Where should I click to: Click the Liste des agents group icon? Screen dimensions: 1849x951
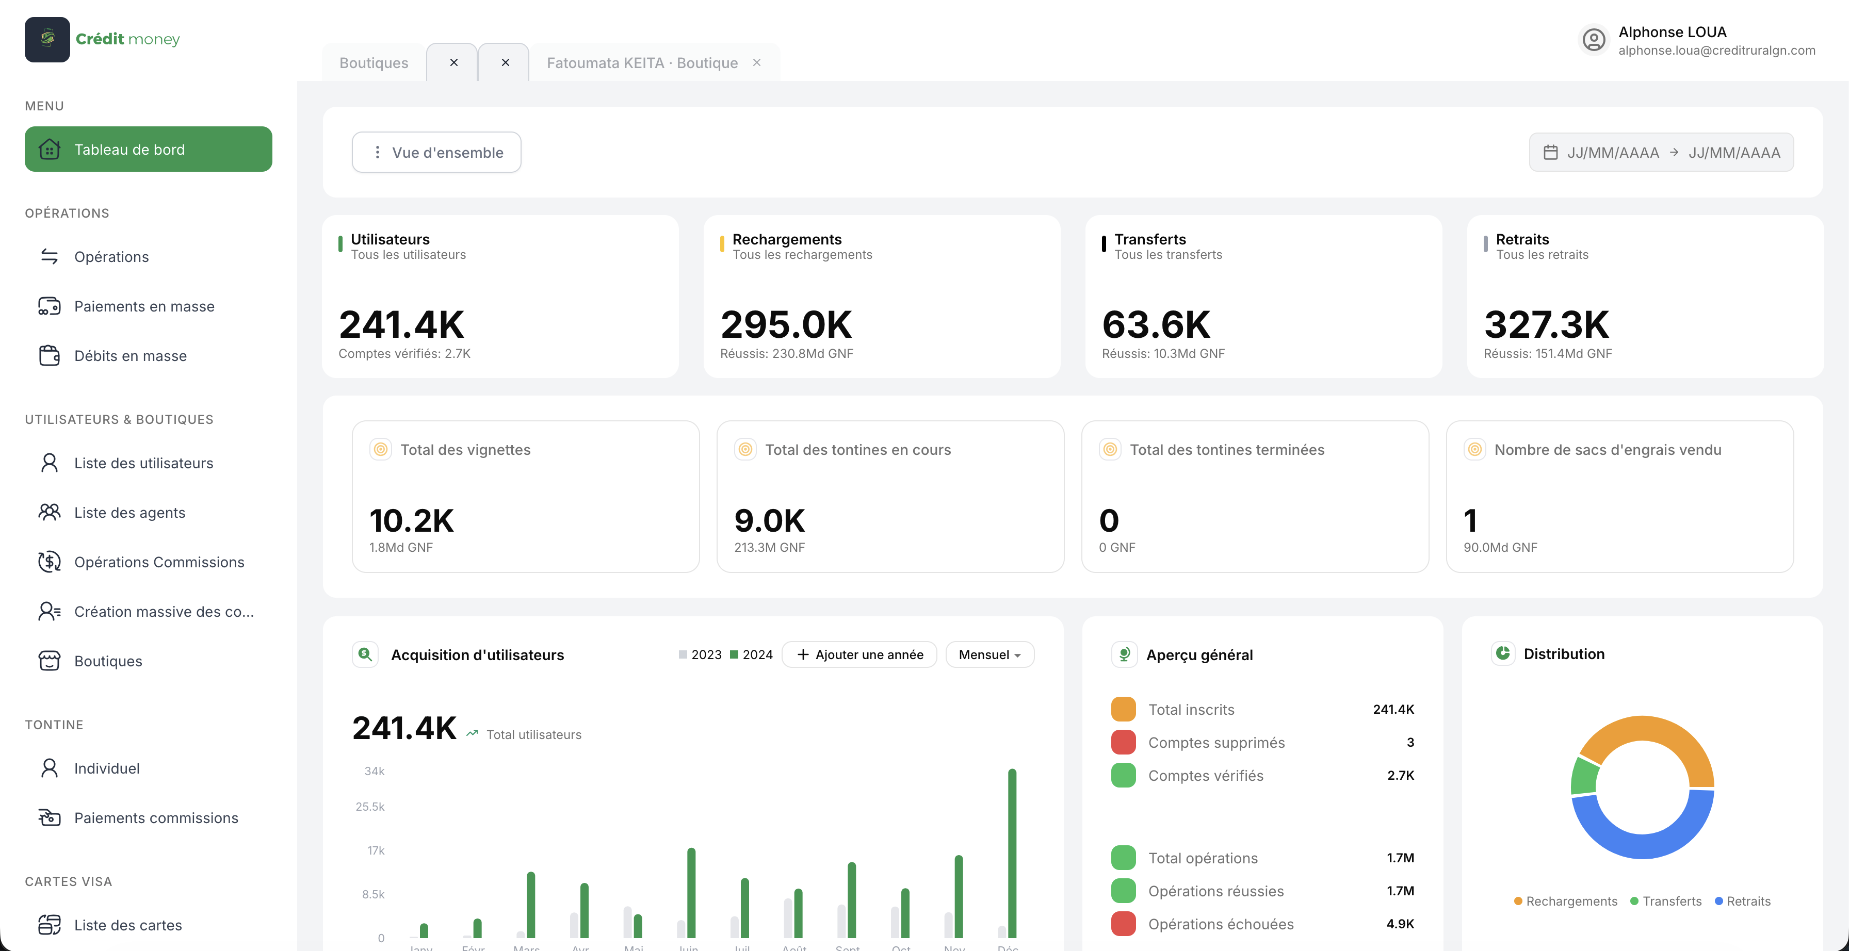[50, 513]
